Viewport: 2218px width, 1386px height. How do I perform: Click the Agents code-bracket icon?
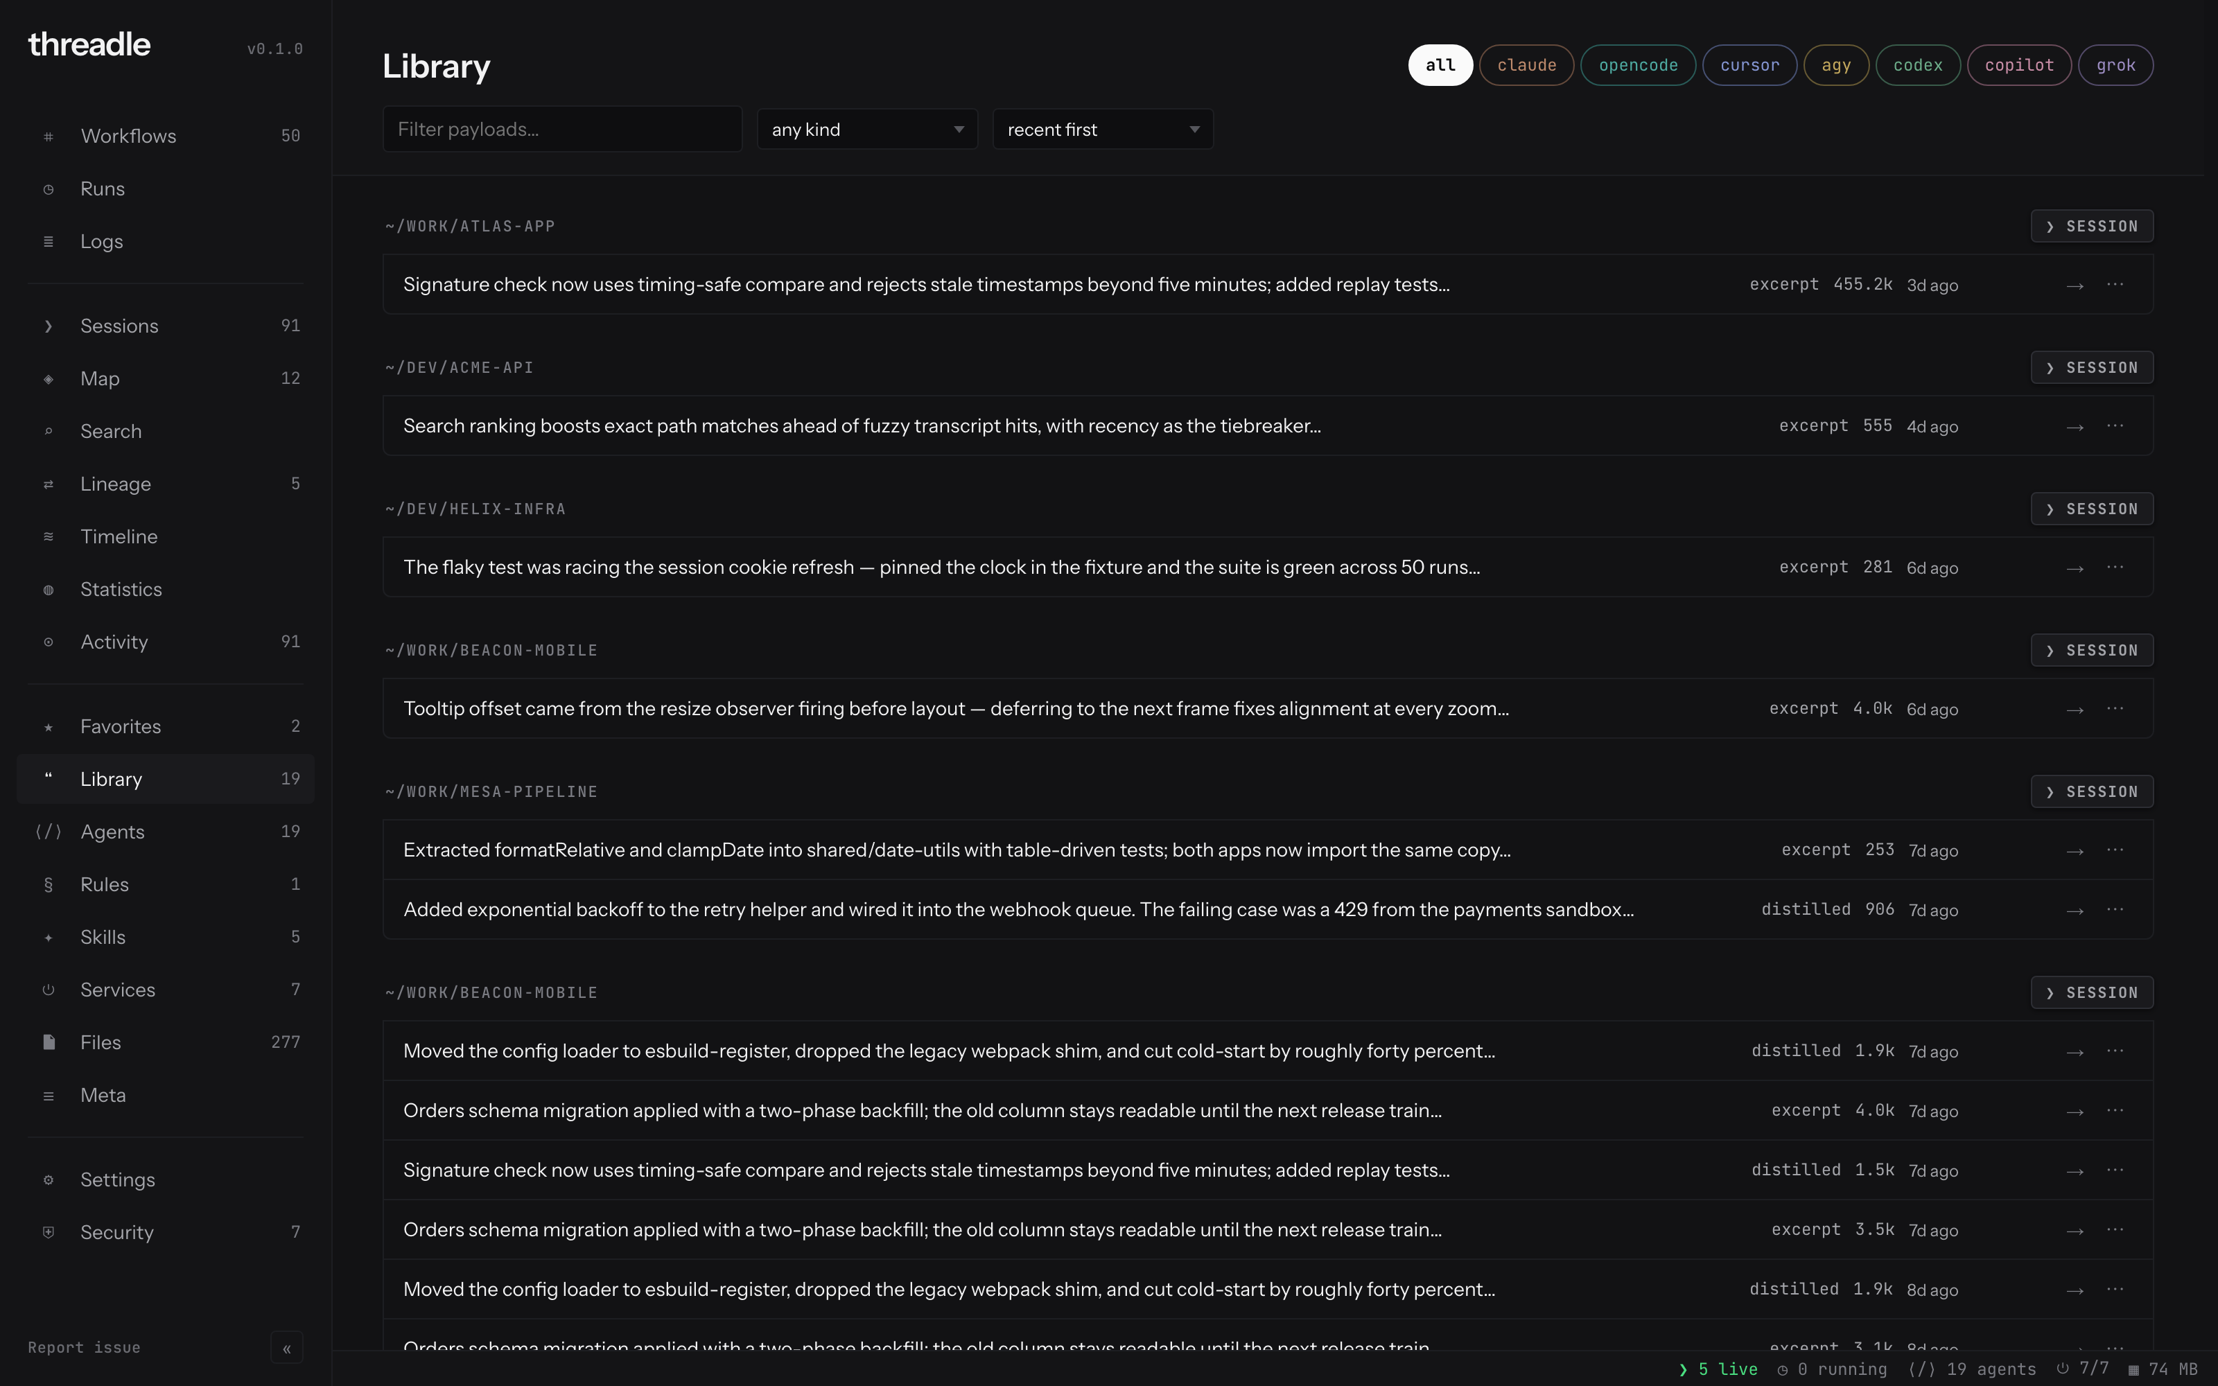[49, 832]
